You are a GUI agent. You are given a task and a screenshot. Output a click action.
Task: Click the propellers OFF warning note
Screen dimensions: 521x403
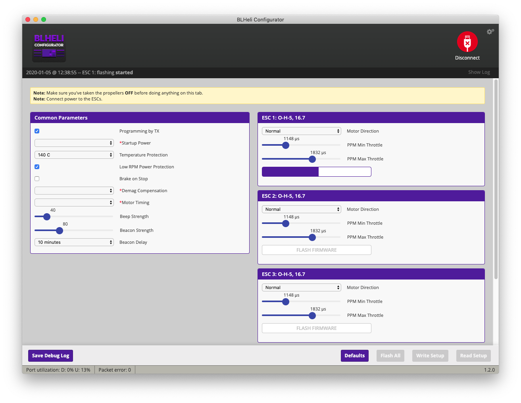tap(118, 93)
